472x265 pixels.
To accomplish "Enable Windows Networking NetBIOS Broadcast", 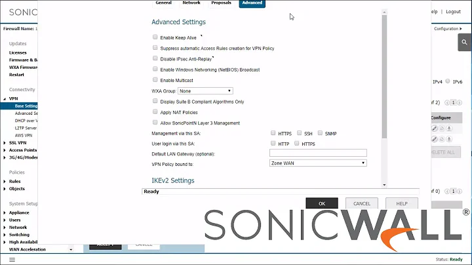I will click(155, 69).
